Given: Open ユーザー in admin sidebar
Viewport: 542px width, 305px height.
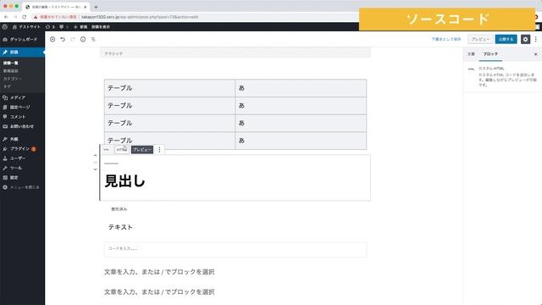Looking at the screenshot, I should [x=22, y=158].
